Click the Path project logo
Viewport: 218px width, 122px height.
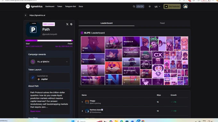click(33, 29)
